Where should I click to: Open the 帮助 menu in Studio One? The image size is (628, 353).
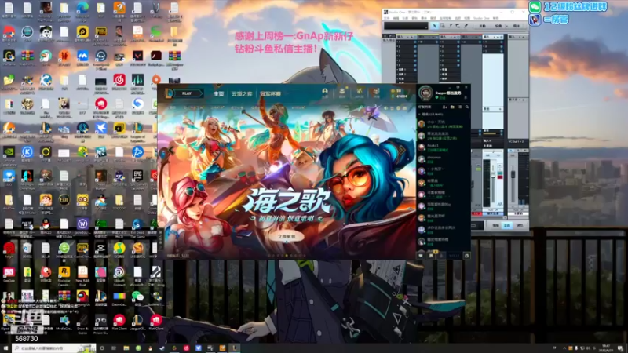(x=496, y=18)
